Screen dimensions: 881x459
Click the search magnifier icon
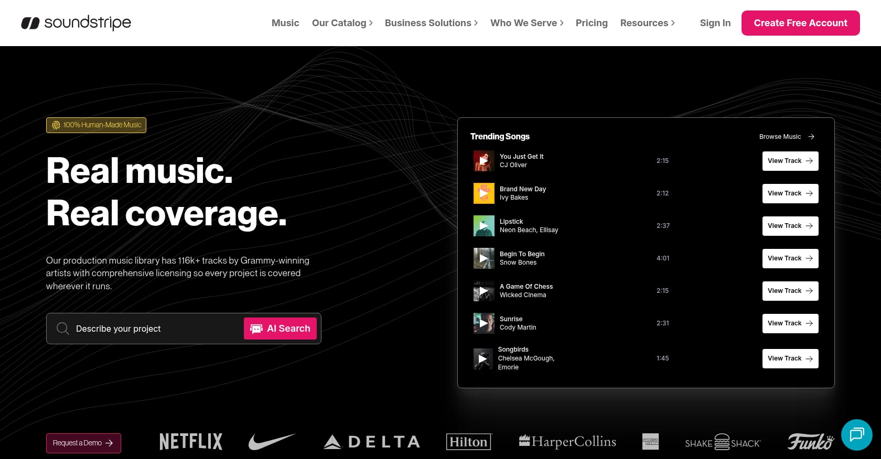pyautogui.click(x=63, y=329)
